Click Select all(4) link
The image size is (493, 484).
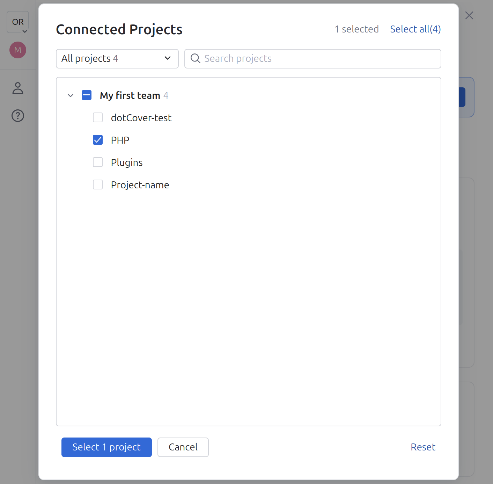[415, 29]
